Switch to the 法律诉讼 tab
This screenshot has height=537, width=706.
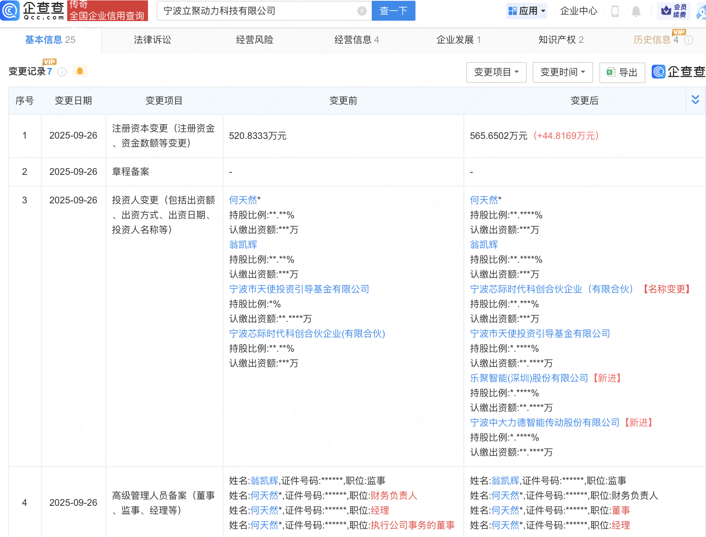point(152,40)
